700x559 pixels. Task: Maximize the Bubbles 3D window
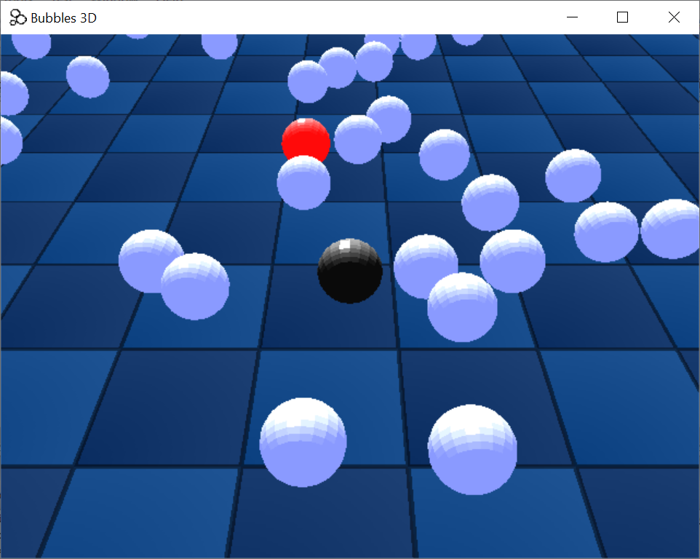click(623, 17)
